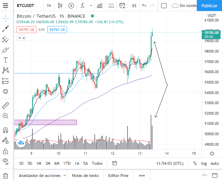Image resolution: width=222 pixels, height=181 pixels.
Task: Select the prediction and measurement tool
Action: point(6,81)
